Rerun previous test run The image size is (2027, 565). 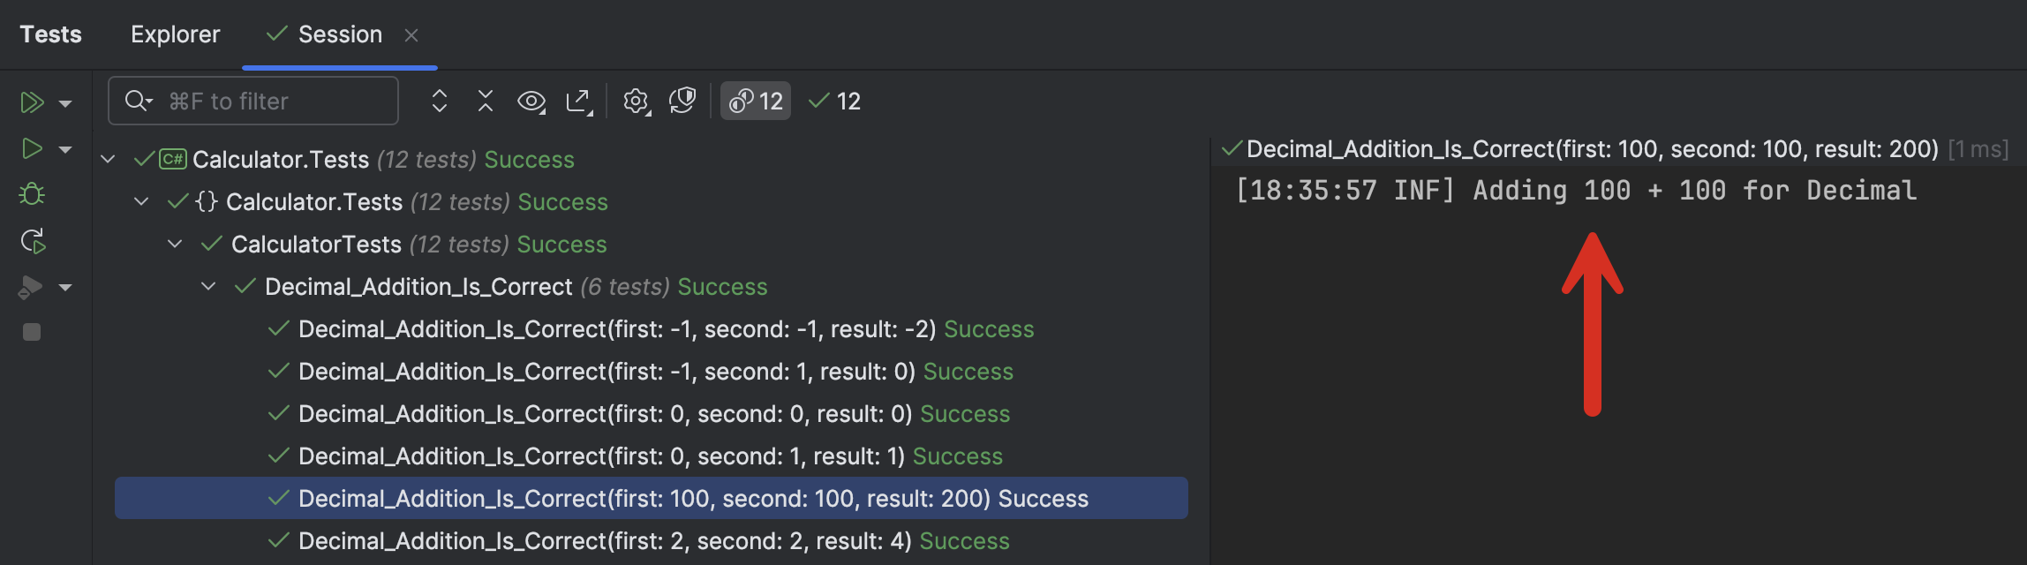click(33, 240)
